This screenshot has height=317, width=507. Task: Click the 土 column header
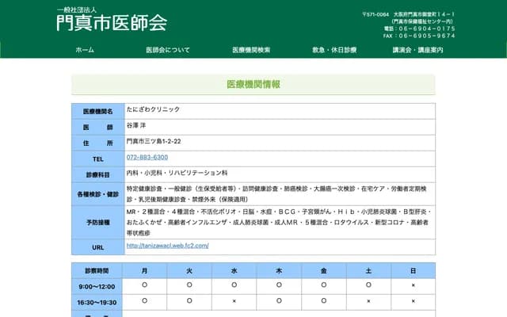coord(368,271)
